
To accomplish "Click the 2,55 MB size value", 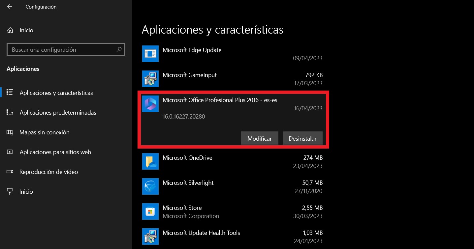I will click(x=312, y=208).
